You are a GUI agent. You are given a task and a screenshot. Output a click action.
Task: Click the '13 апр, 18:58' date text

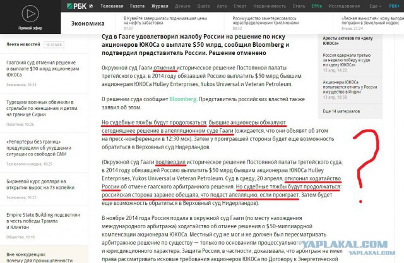(335, 97)
